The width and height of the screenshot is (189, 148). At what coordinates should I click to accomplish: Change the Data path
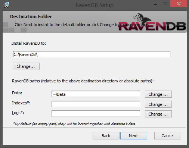[158, 94]
